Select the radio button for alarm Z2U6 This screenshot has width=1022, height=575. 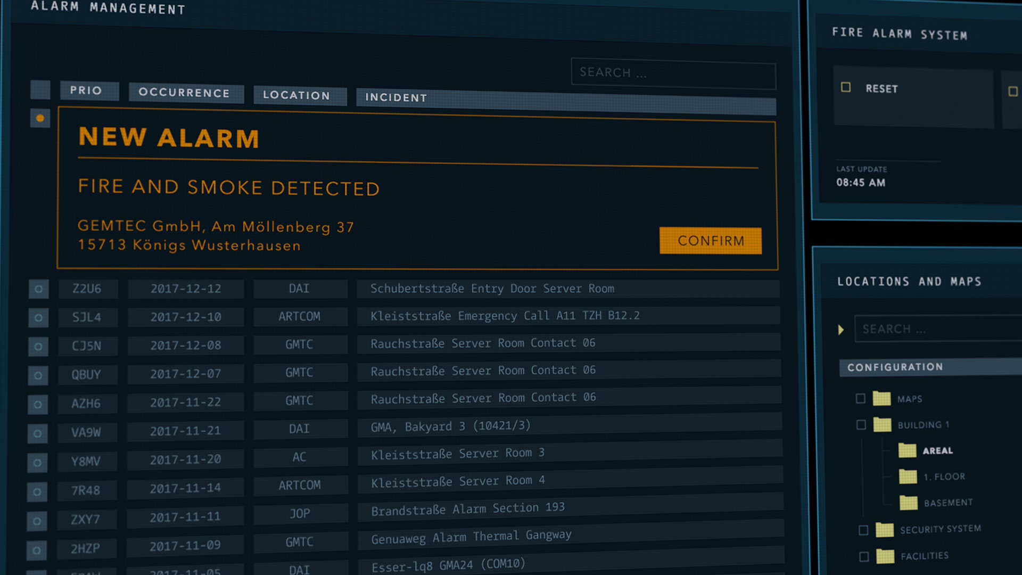tap(38, 289)
